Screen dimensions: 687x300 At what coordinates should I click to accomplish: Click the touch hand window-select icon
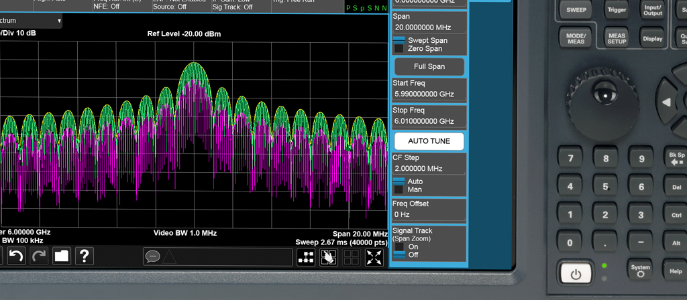pyautogui.click(x=328, y=256)
